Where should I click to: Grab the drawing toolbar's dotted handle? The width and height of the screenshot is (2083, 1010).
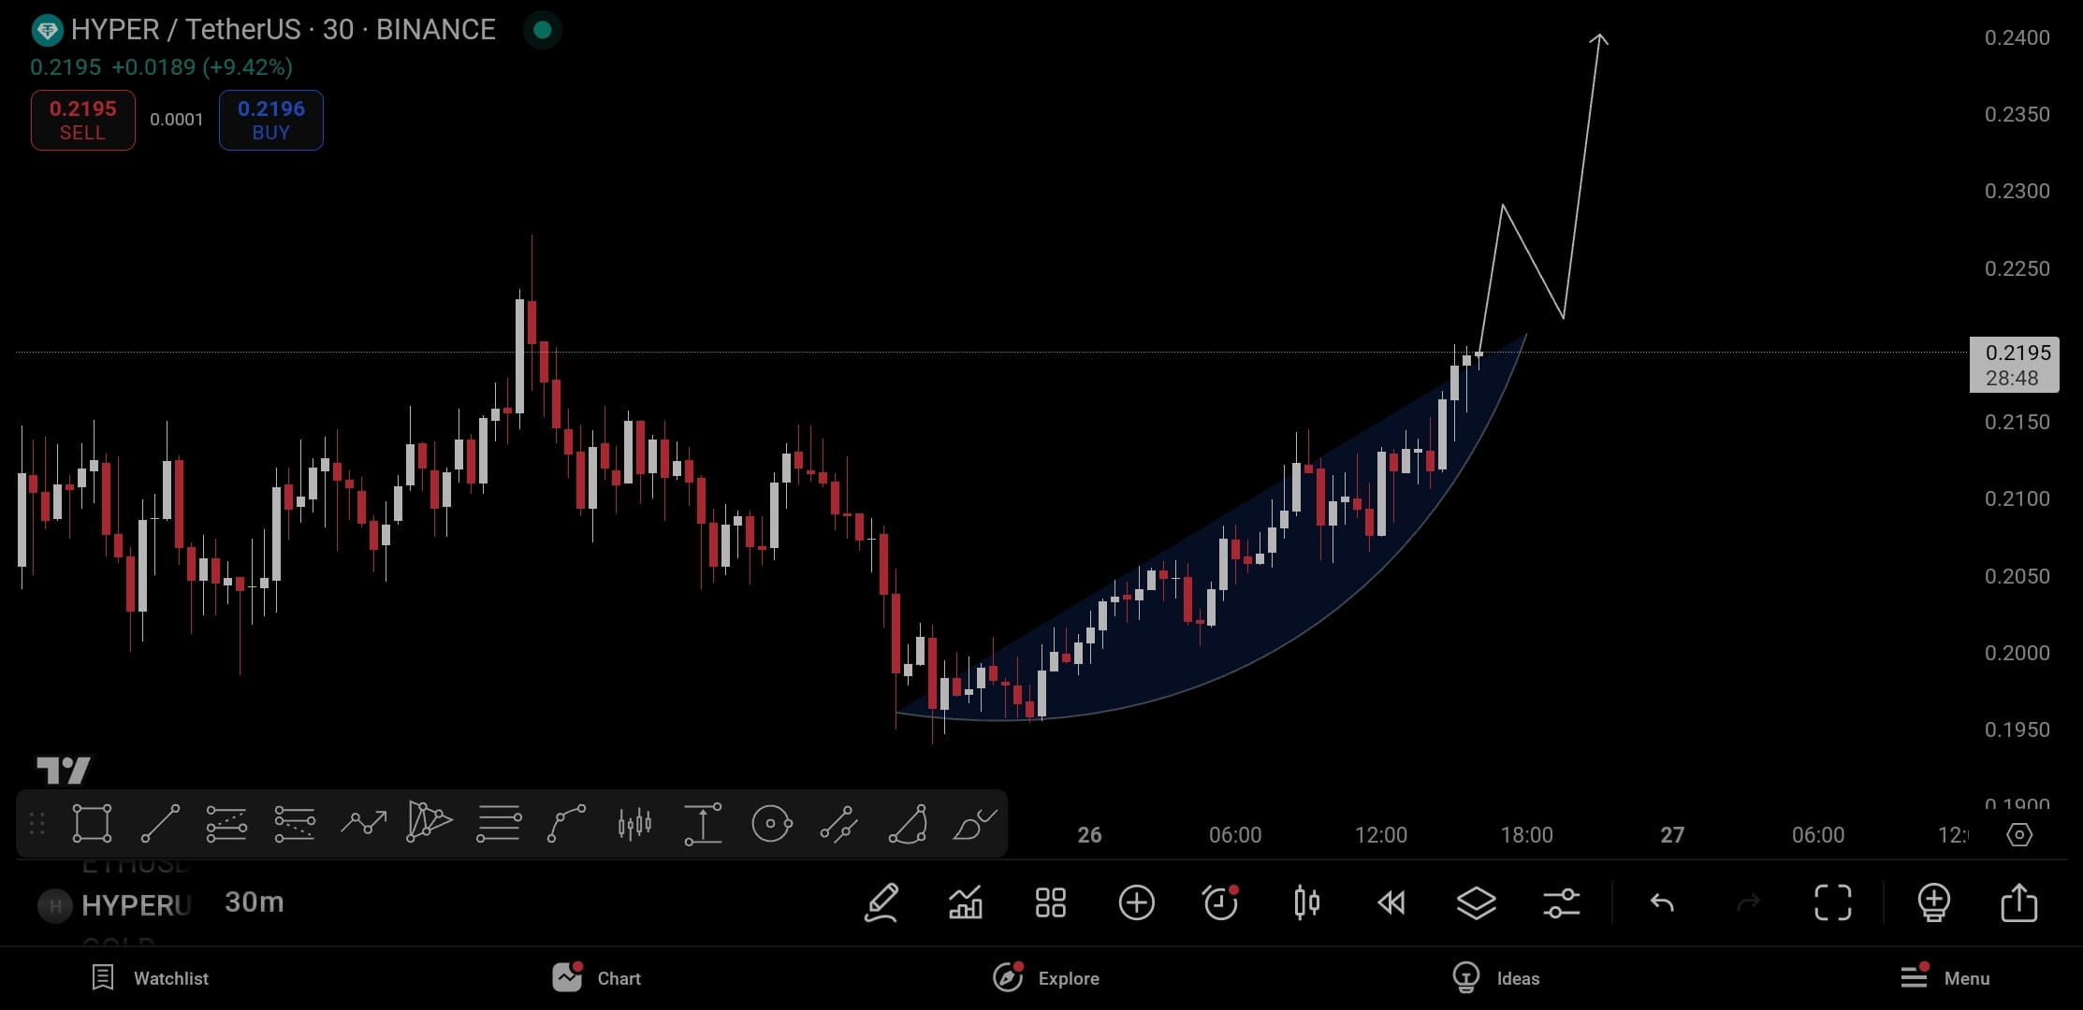point(37,824)
